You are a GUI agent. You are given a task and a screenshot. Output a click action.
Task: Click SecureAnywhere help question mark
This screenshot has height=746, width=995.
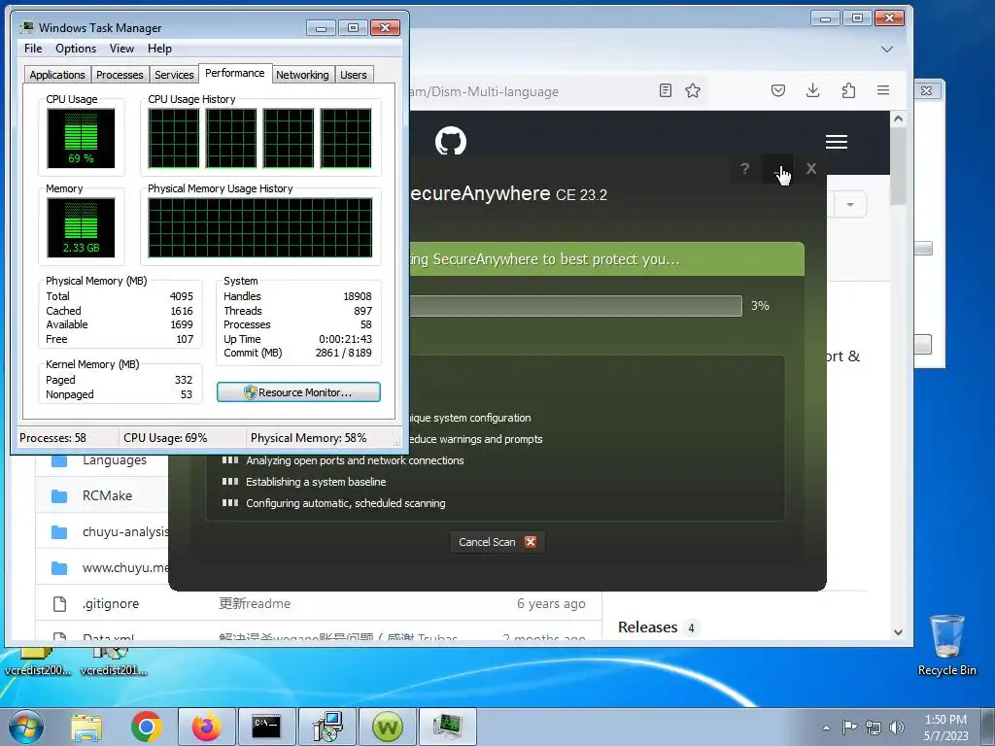tap(745, 169)
